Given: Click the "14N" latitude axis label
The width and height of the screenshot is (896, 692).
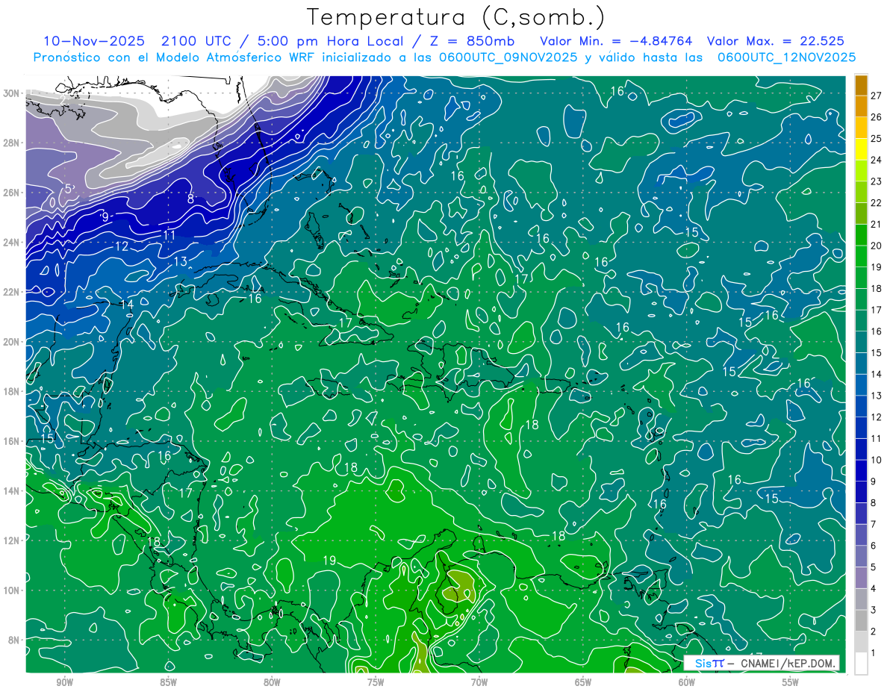Looking at the screenshot, I should 11,491.
